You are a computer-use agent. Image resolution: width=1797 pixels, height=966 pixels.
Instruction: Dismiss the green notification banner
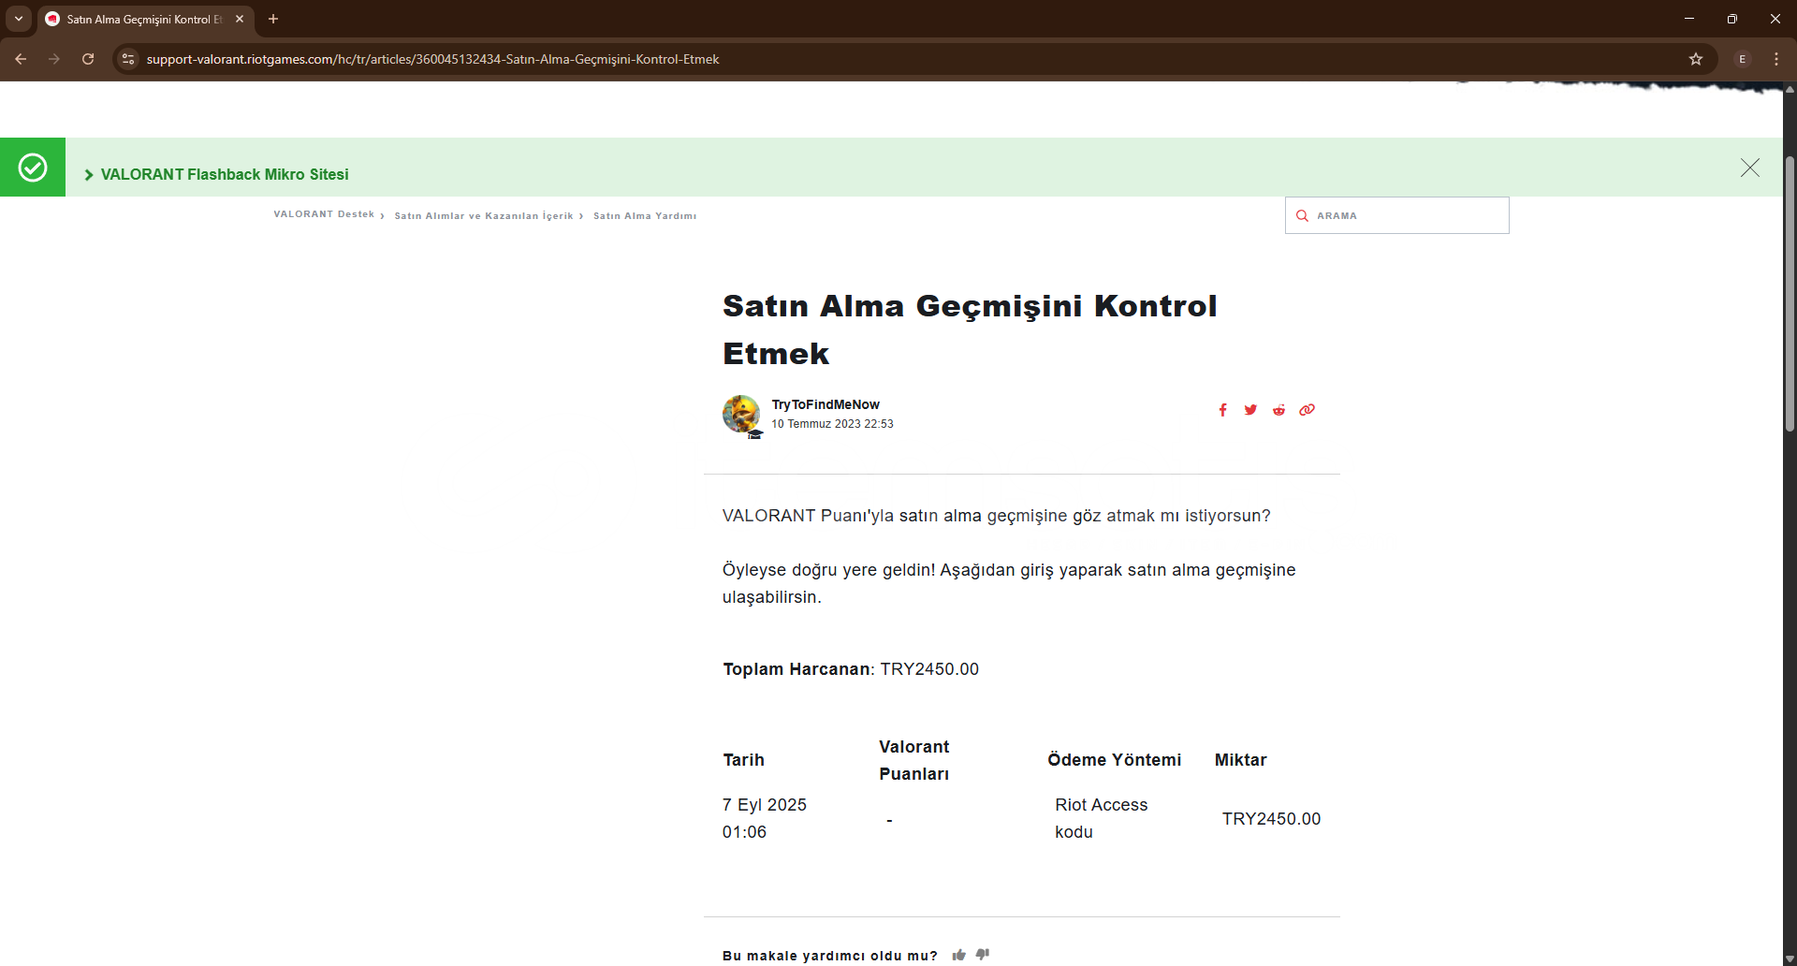1750,168
